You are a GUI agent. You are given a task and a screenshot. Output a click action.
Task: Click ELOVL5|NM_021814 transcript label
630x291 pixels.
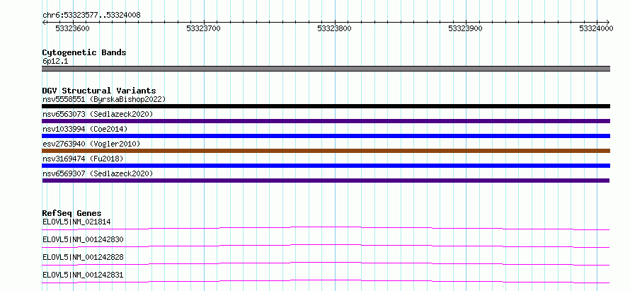click(x=76, y=222)
